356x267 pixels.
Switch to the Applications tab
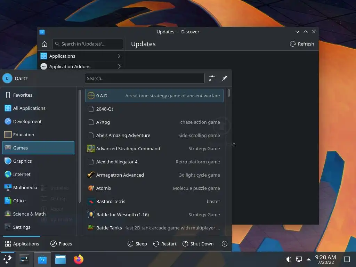[x=22, y=244]
